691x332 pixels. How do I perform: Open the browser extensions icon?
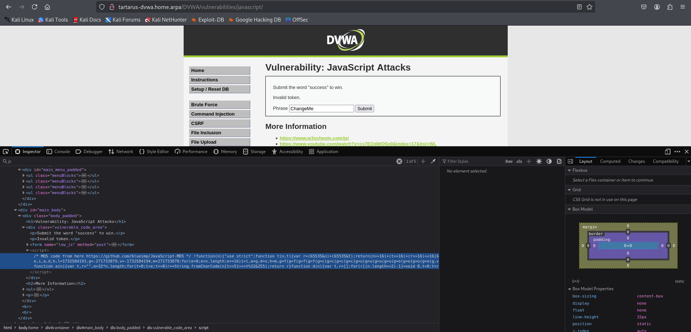click(670, 7)
